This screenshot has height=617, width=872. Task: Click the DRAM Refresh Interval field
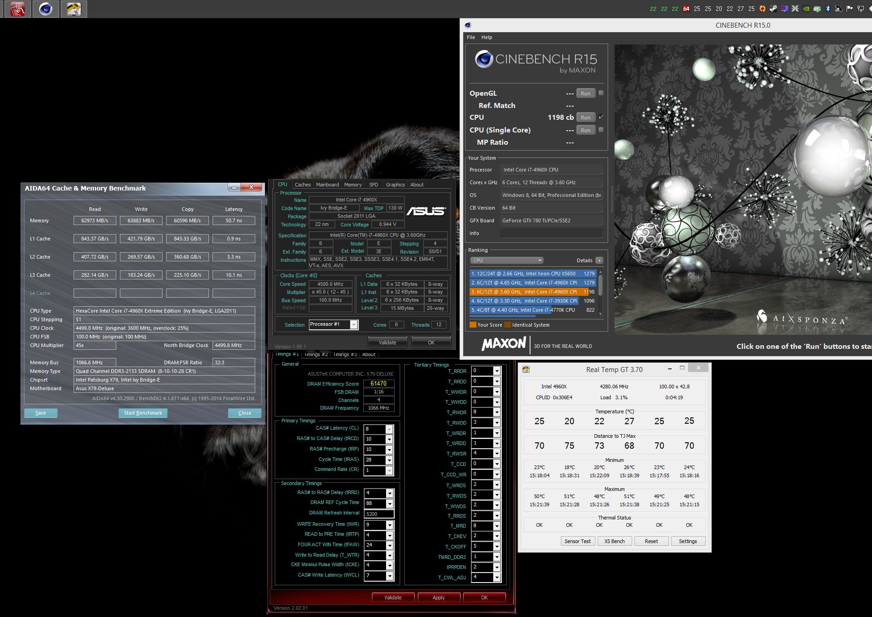point(379,514)
